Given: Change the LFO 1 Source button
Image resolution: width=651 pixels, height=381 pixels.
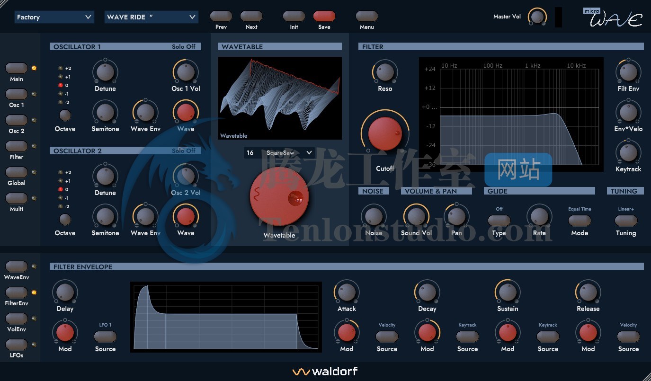Looking at the screenshot, I should coord(105,337).
